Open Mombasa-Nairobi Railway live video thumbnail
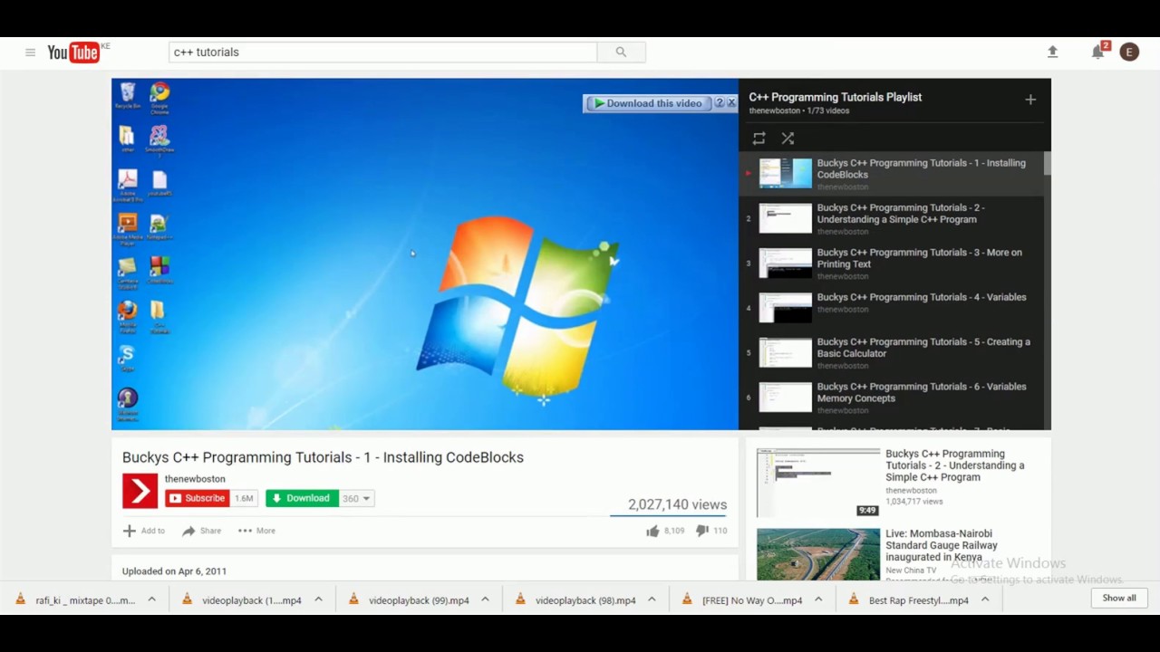The image size is (1160, 652). coord(818,554)
